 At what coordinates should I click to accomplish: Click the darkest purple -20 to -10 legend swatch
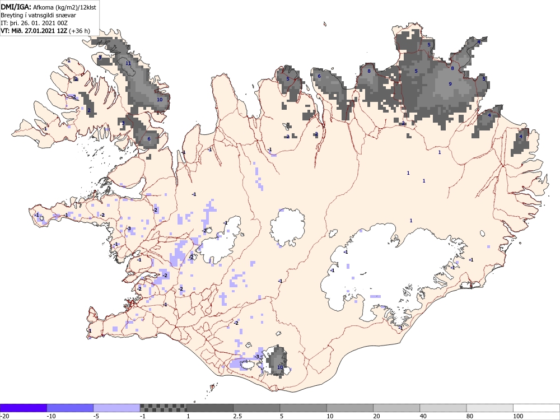[23, 408]
